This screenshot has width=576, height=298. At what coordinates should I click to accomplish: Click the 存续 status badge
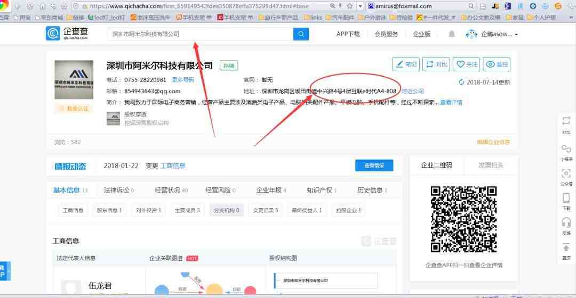[228, 65]
